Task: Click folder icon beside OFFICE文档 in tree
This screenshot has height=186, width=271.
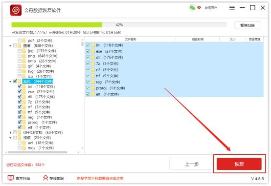Action: [x=20, y=132]
